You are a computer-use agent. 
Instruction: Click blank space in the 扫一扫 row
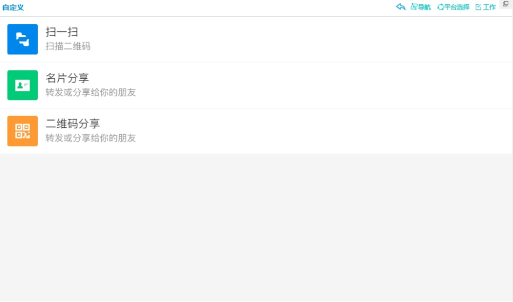(294, 39)
